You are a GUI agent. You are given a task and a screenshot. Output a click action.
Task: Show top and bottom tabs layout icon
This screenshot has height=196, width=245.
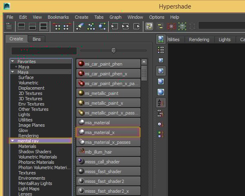click(x=43, y=26)
